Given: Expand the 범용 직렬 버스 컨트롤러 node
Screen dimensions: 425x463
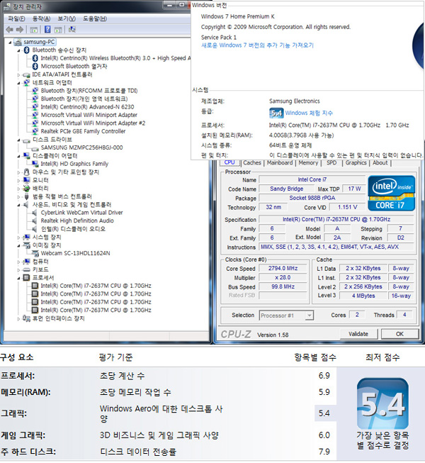Looking at the screenshot, I should [x=18, y=196].
